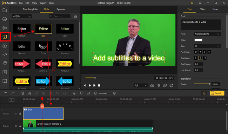Click the volume speaker icon under preview
The image size is (228, 134).
[159, 85]
